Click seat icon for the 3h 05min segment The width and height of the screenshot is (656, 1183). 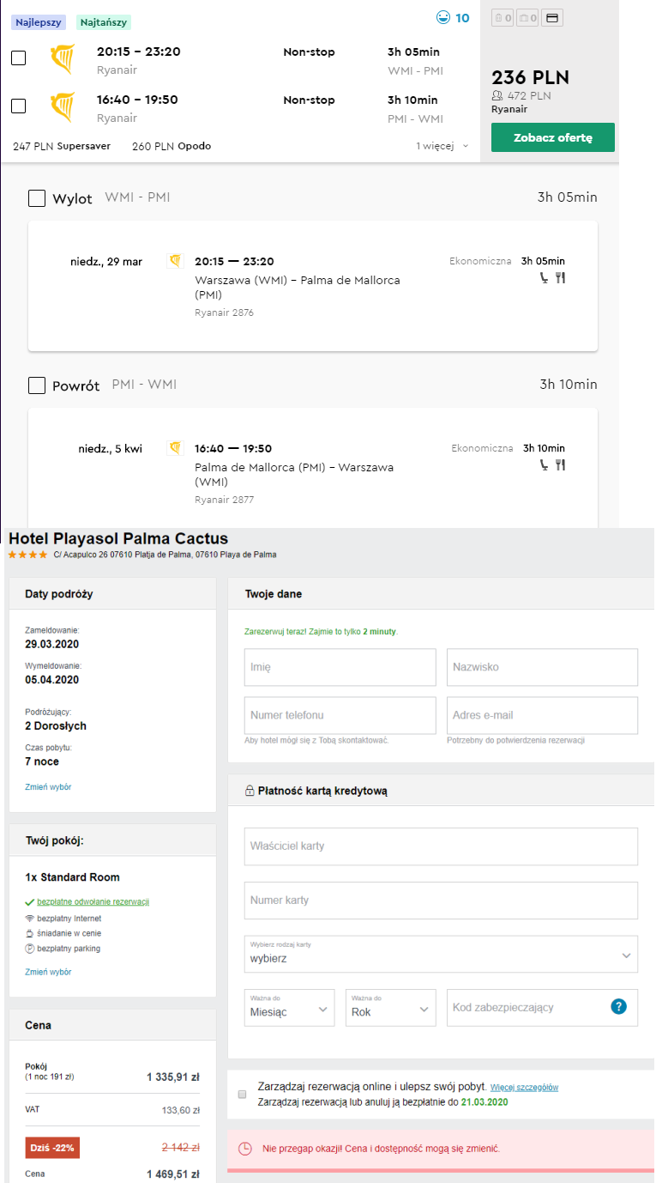[x=544, y=277]
